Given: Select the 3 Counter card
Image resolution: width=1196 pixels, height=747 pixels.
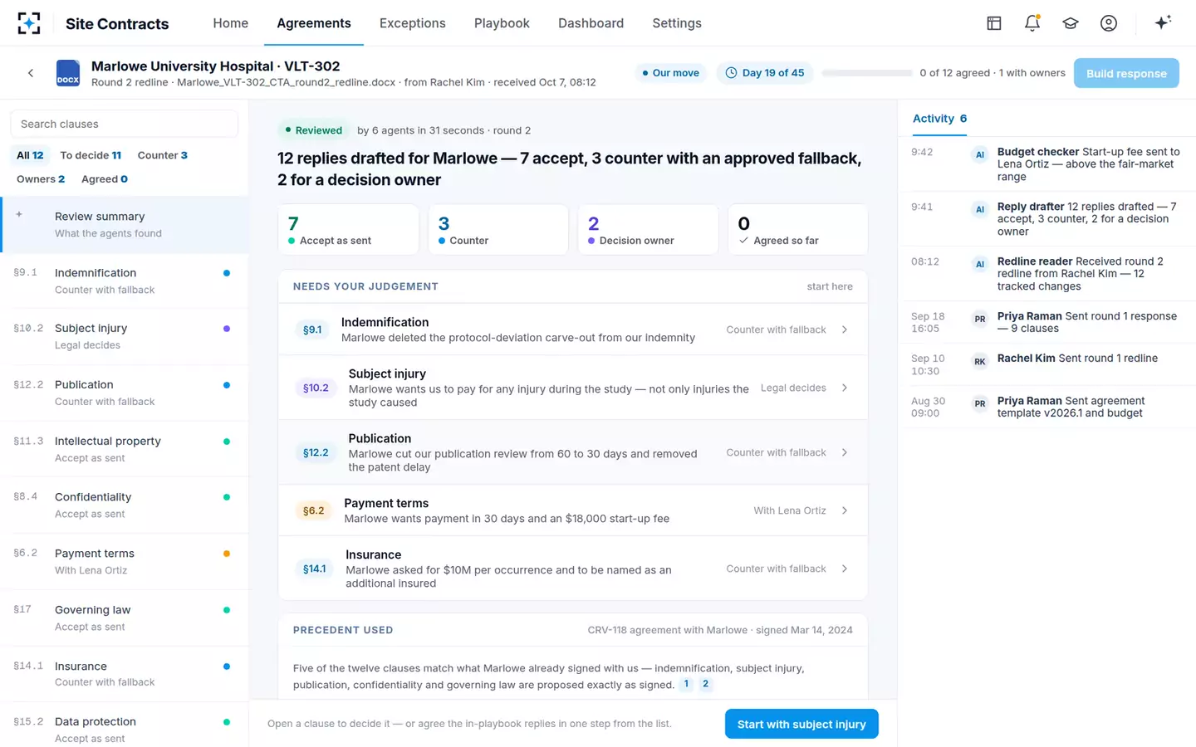Looking at the screenshot, I should pos(498,230).
